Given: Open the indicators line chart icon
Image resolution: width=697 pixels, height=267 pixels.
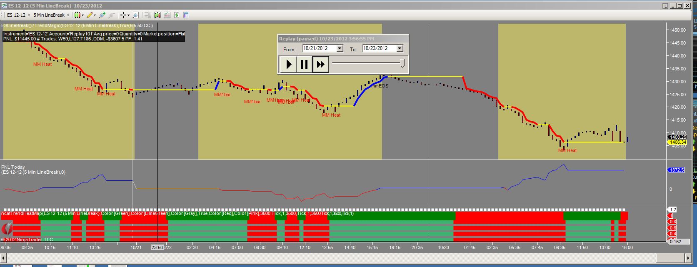Looking at the screenshot, I should [x=167, y=15].
